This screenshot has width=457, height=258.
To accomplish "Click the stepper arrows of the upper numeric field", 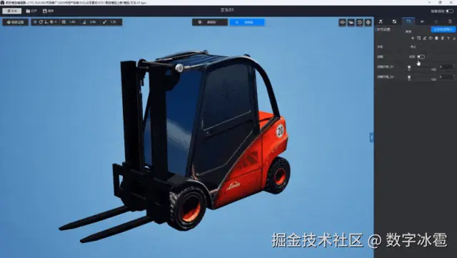I will coord(454,67).
